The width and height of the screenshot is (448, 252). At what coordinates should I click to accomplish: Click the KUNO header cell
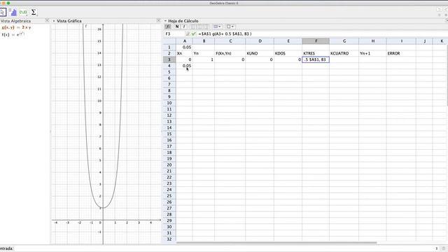(260, 53)
